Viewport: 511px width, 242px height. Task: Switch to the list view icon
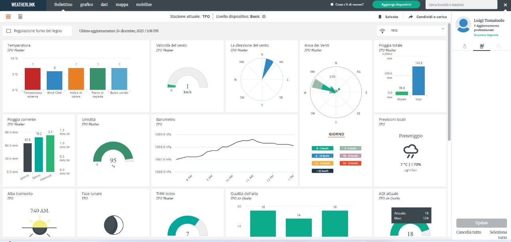20,17
